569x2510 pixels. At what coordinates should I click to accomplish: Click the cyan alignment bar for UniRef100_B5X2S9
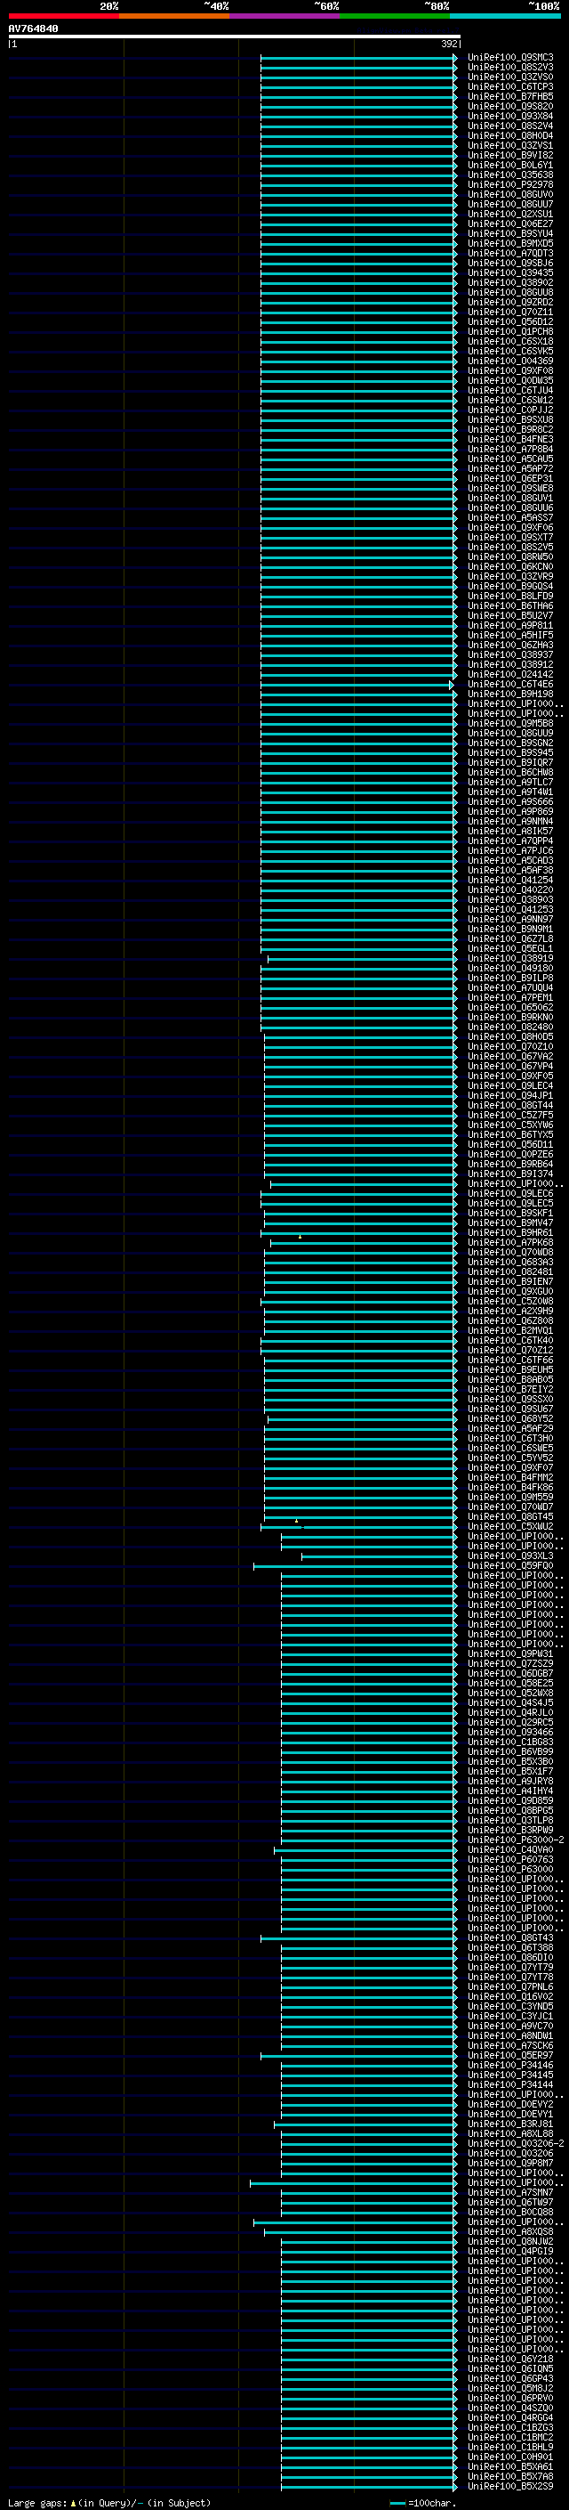click(370, 2487)
